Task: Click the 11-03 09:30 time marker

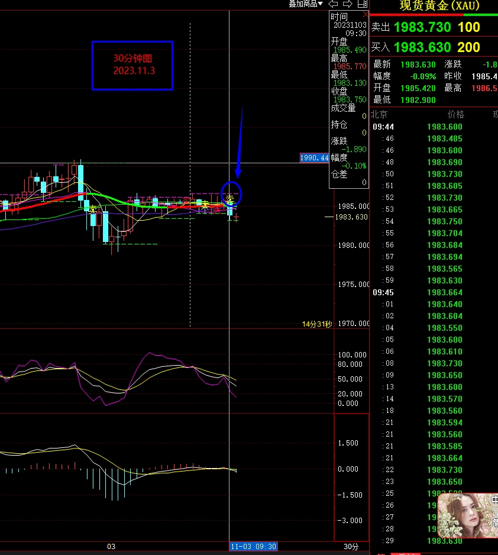Action: coord(253,547)
